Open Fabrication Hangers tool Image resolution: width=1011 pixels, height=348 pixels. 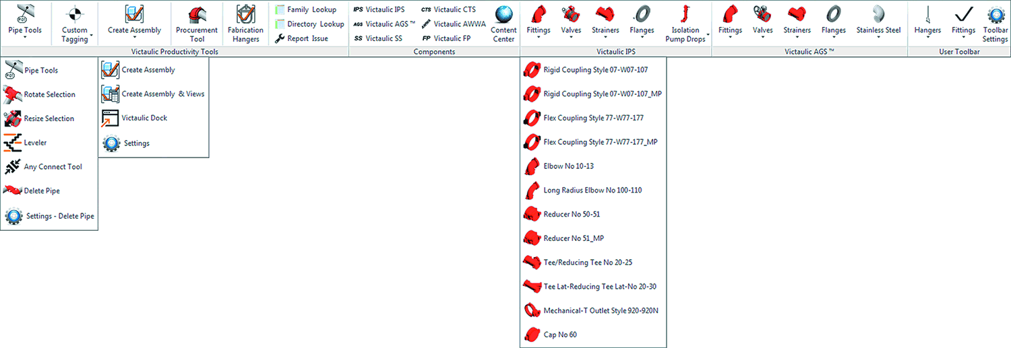[244, 24]
